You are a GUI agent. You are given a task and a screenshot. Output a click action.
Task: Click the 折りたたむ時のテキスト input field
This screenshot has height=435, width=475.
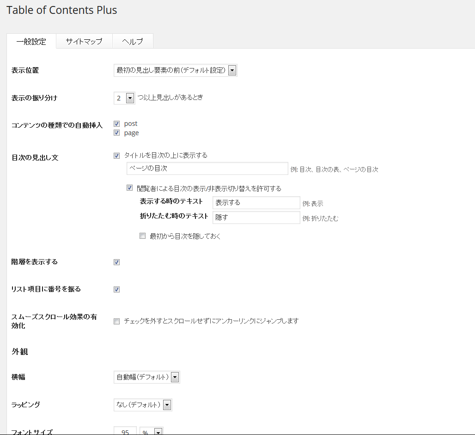click(256, 217)
